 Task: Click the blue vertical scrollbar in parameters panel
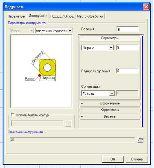pos(143,81)
